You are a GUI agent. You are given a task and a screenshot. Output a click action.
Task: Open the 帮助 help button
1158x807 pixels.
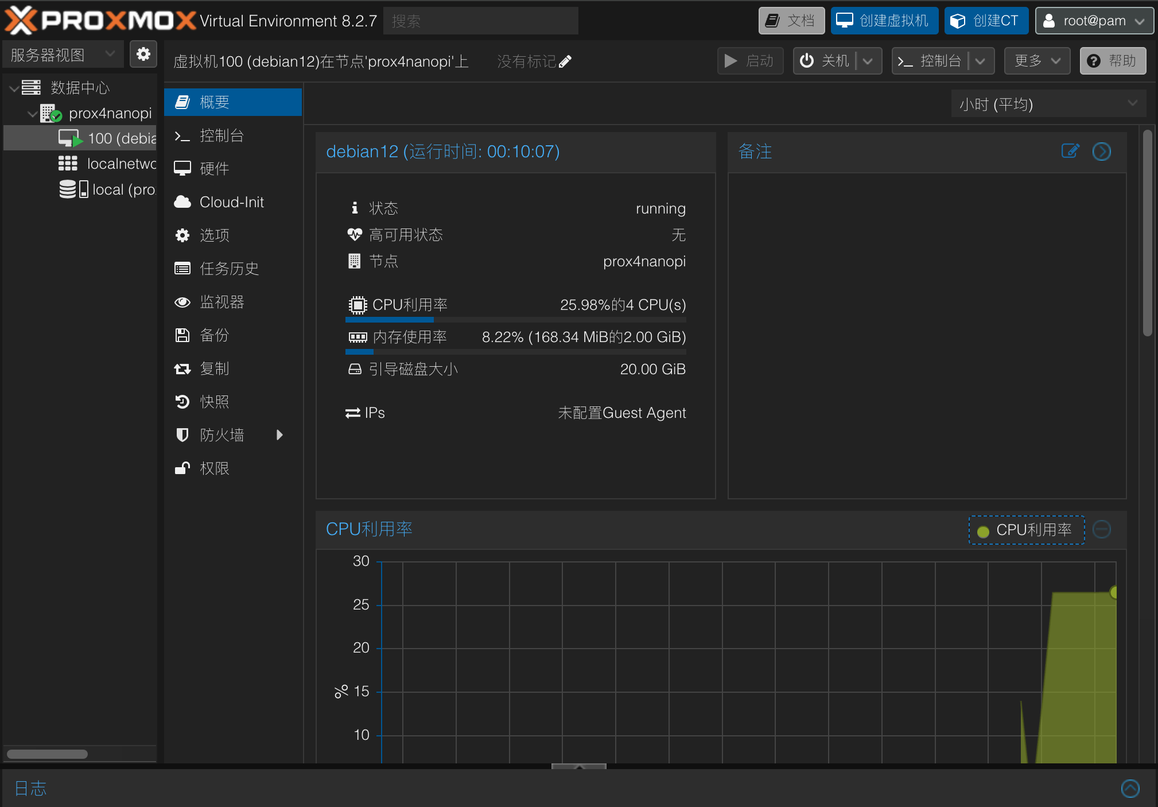pos(1113,61)
